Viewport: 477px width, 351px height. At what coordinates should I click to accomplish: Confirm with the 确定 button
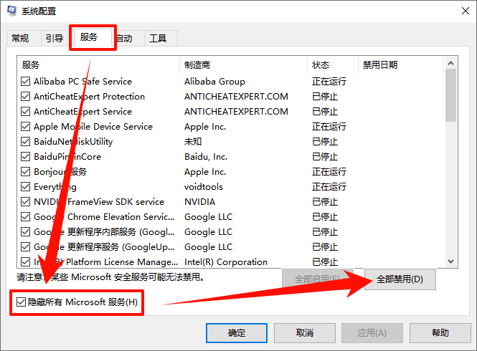coord(237,333)
